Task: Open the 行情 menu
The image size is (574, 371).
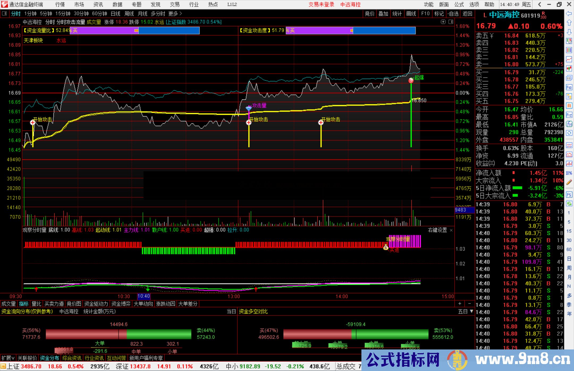Action: point(60,5)
